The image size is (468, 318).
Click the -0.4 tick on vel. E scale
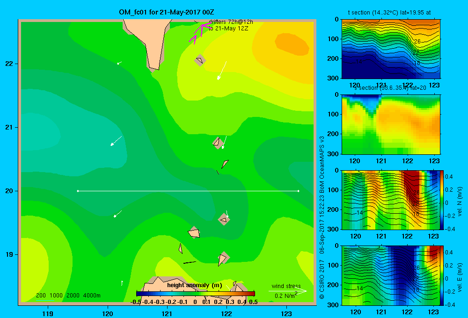click(x=450, y=304)
